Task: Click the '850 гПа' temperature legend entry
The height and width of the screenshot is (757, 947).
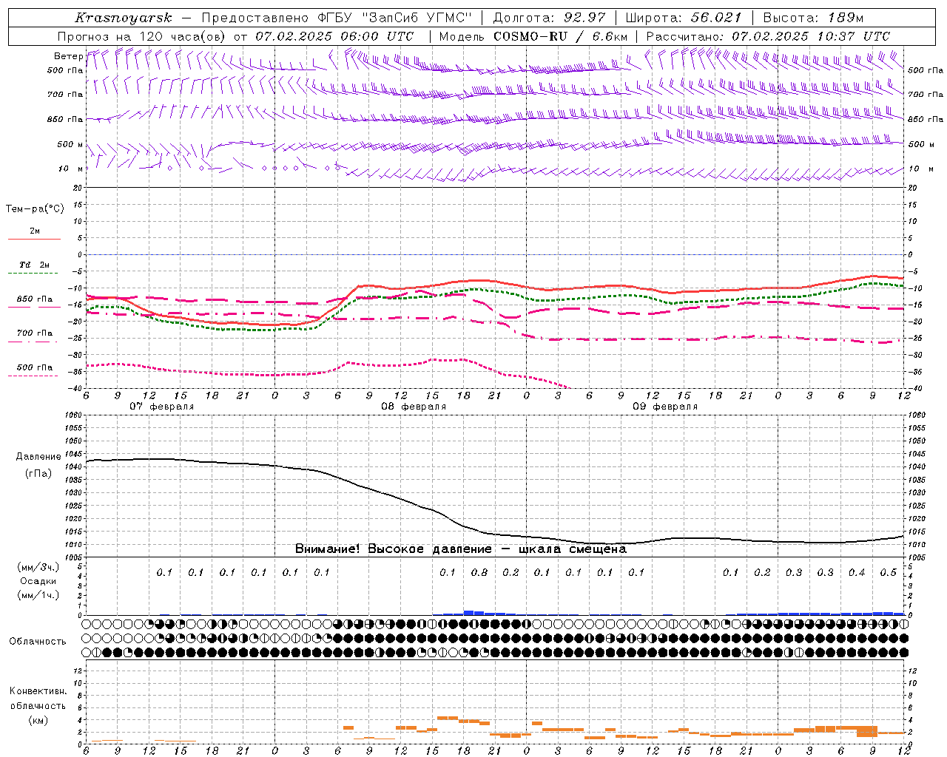Action: pos(35,299)
